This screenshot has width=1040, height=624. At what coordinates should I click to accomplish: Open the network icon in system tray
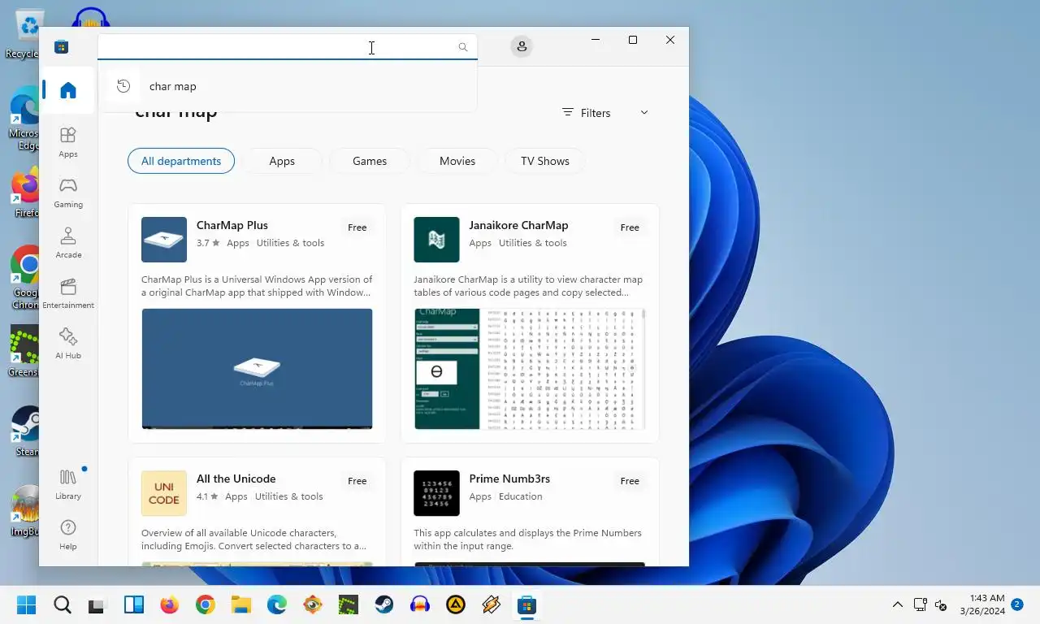point(921,604)
